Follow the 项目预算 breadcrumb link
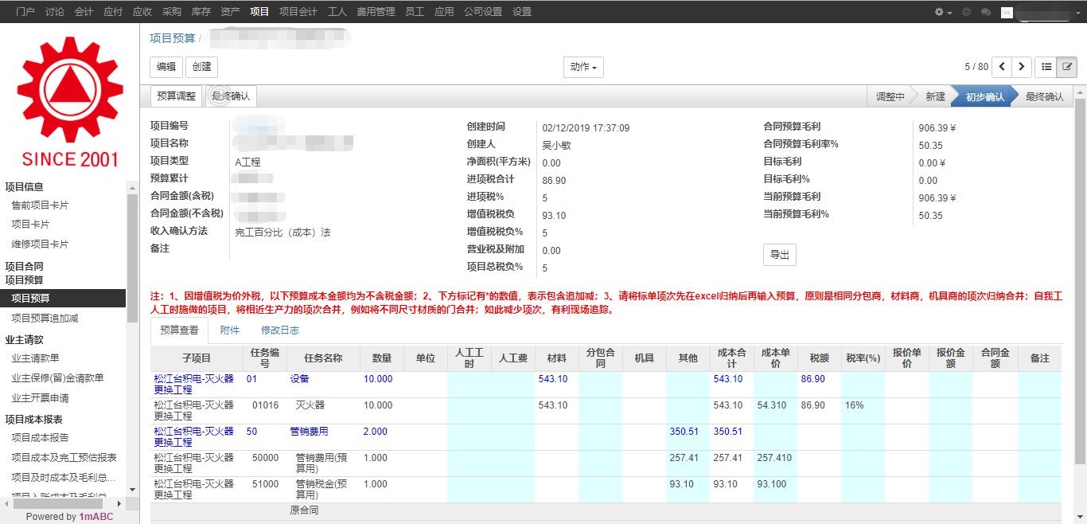 tap(172, 37)
